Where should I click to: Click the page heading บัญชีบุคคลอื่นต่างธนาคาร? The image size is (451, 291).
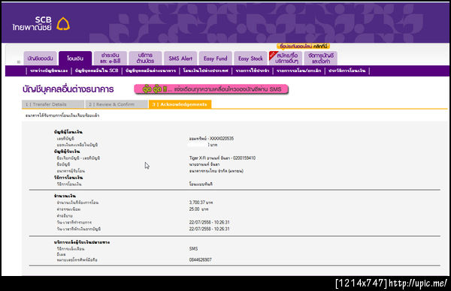[68, 89]
